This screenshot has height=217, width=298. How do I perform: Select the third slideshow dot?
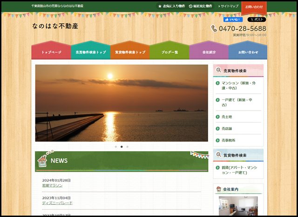[127, 147]
